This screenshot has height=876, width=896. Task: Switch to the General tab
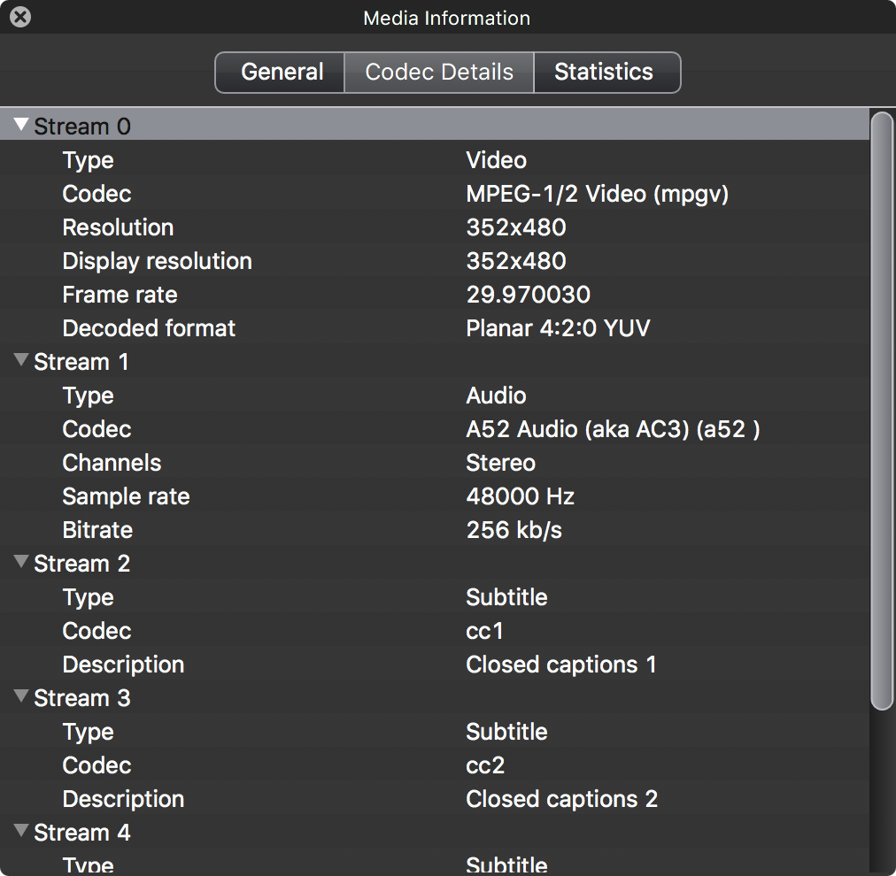(282, 73)
